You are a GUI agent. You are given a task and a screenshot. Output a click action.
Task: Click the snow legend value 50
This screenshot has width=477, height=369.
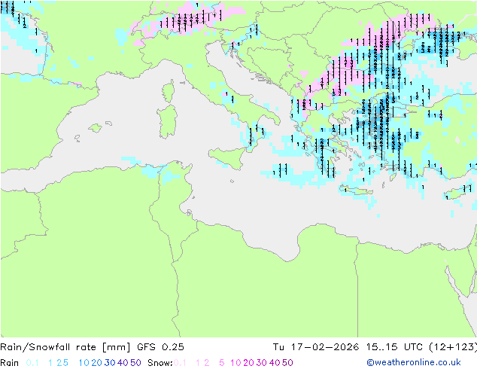click(287, 363)
